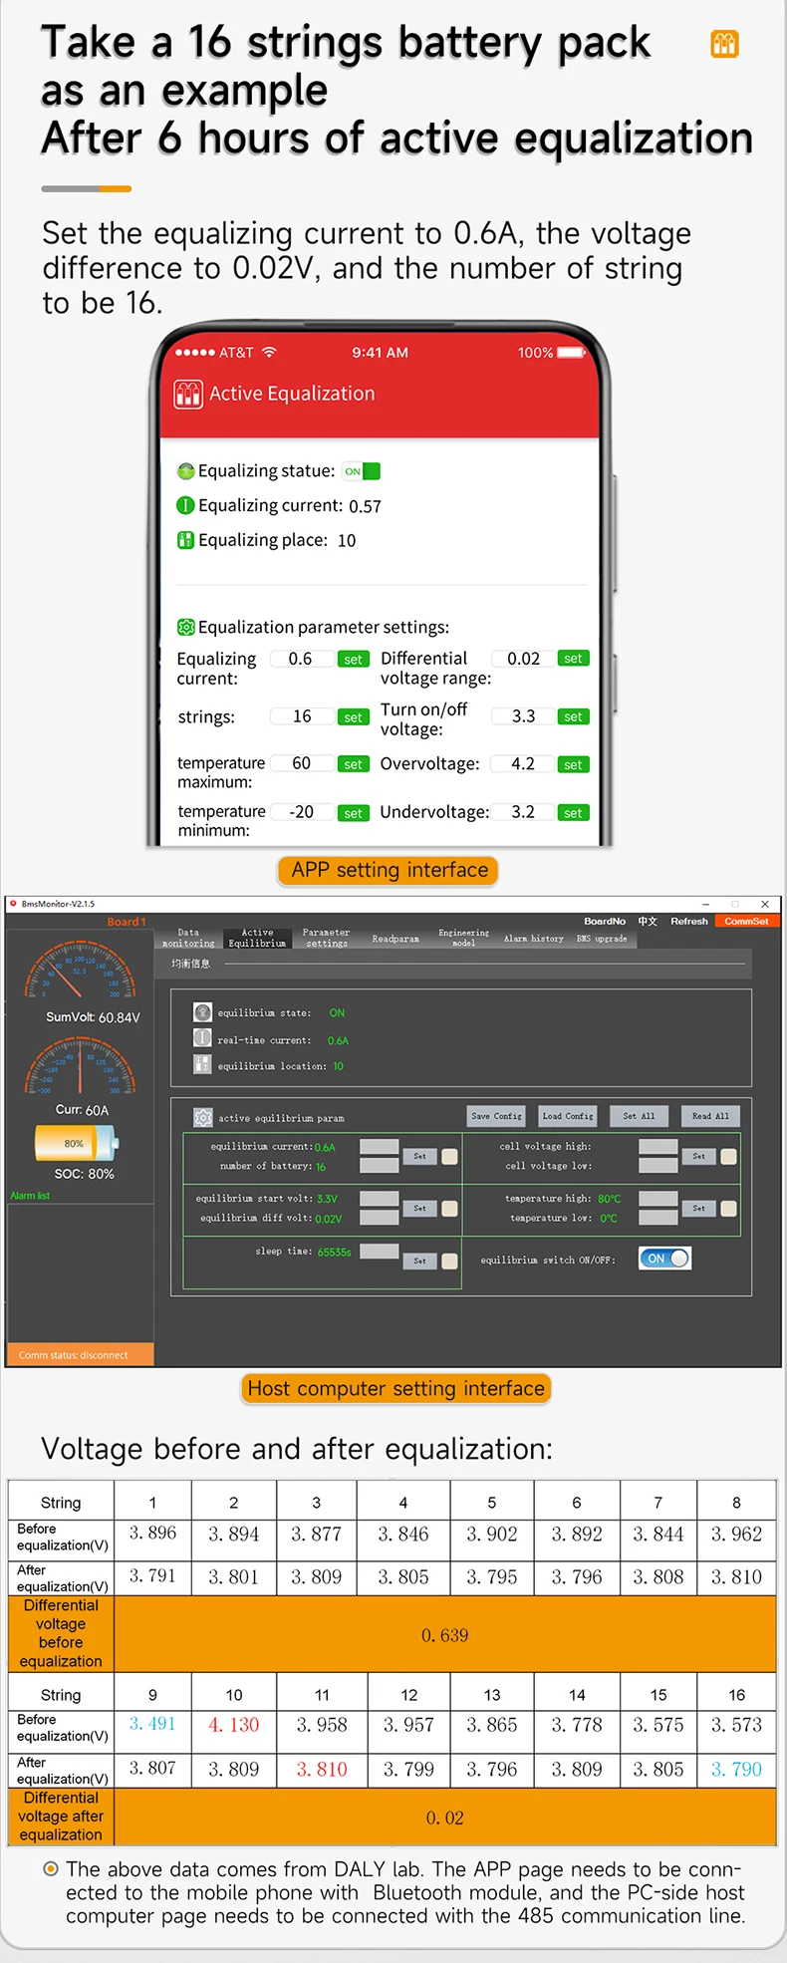Viewport: 787px width, 1963px height.
Task: Click the green Equalizing current icon
Action: [x=185, y=506]
